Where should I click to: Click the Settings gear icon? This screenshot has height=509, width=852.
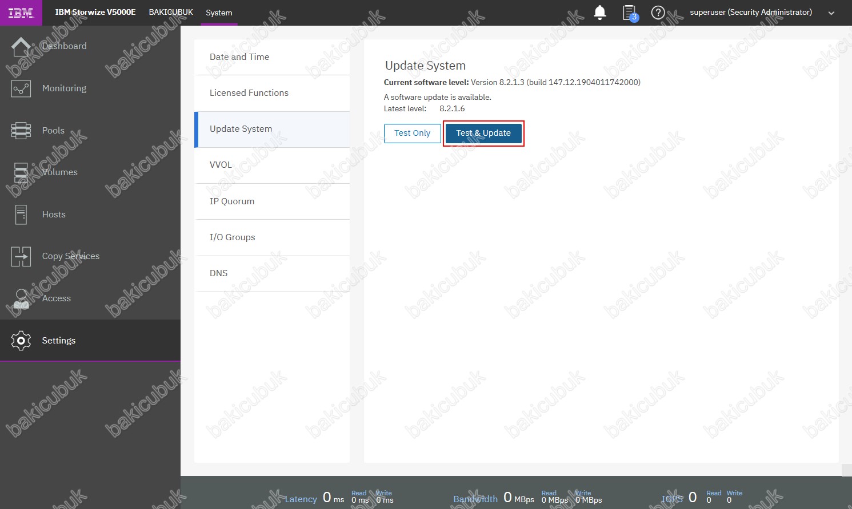pos(21,341)
